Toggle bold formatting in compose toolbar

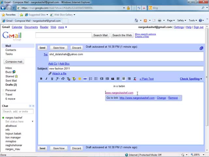tap(41, 79)
